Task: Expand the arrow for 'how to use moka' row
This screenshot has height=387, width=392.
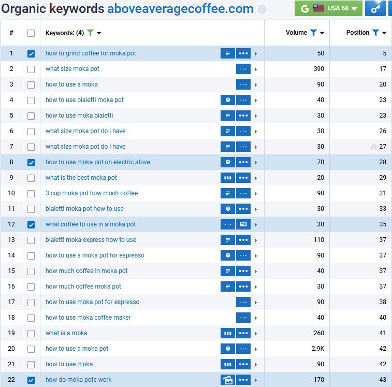Action: pyautogui.click(x=255, y=365)
